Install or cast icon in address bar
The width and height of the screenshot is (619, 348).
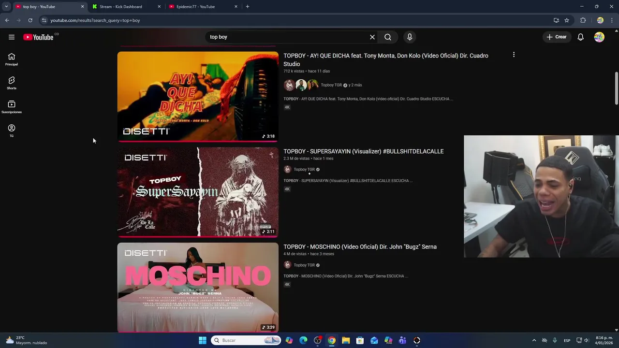(x=556, y=20)
